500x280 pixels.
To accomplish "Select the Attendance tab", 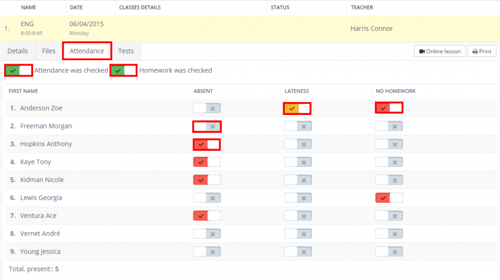I will point(87,51).
